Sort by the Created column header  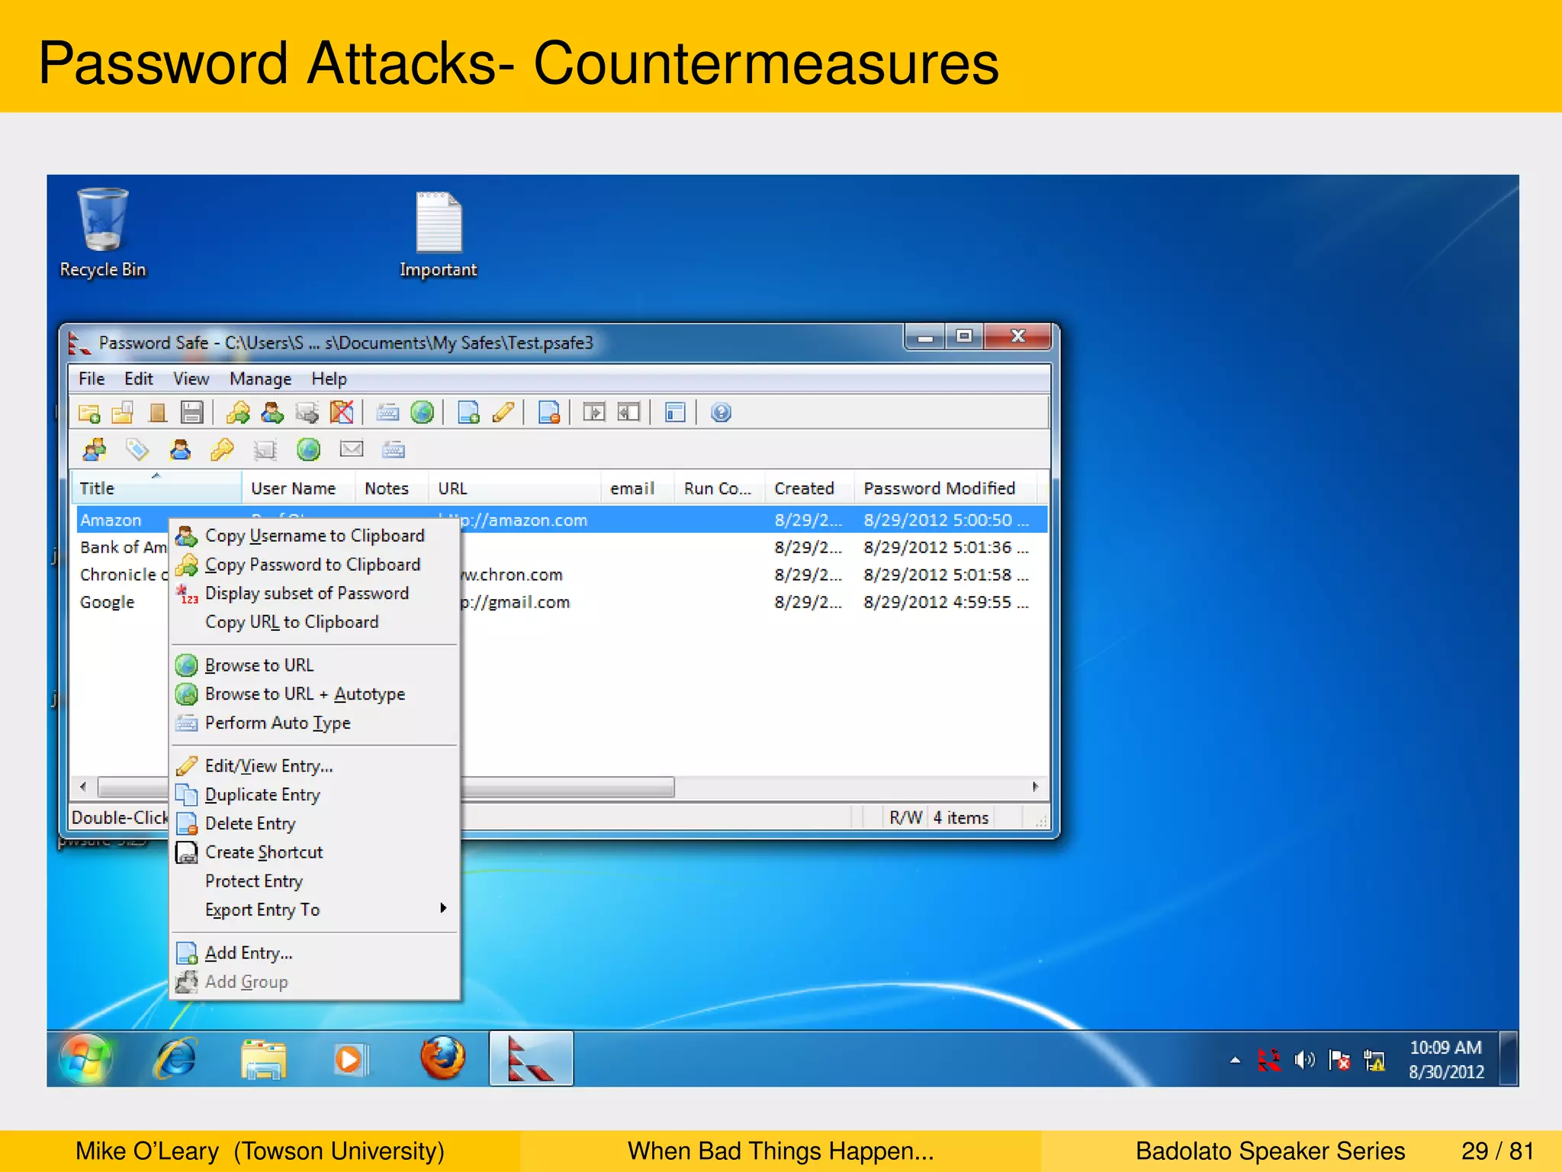[809, 488]
